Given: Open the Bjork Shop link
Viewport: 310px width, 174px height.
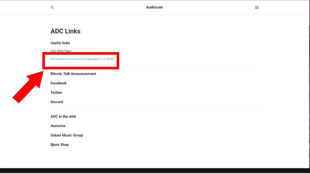Looking at the screenshot, I should 60,145.
